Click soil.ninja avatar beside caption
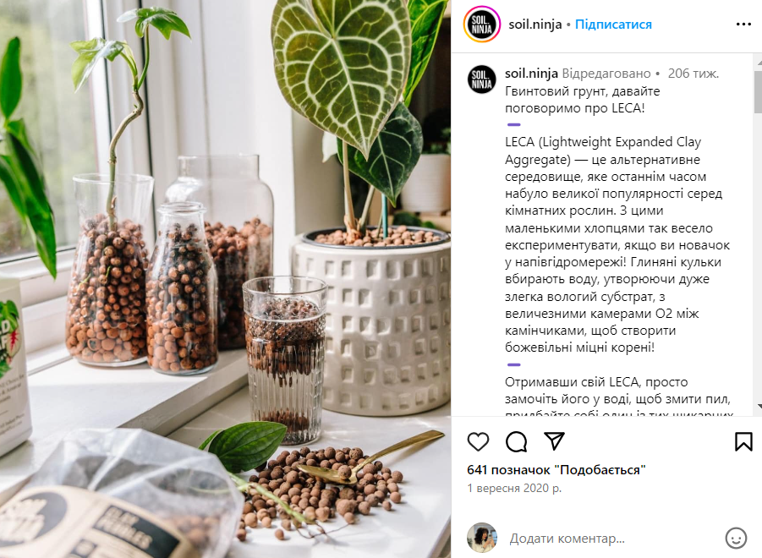This screenshot has width=762, height=558. (x=481, y=79)
